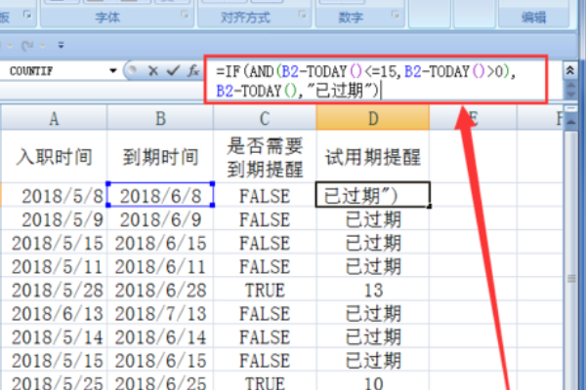Open the Alignment (对齐方式) dialog launcher
Screen dimensions: 586x390
(303, 15)
